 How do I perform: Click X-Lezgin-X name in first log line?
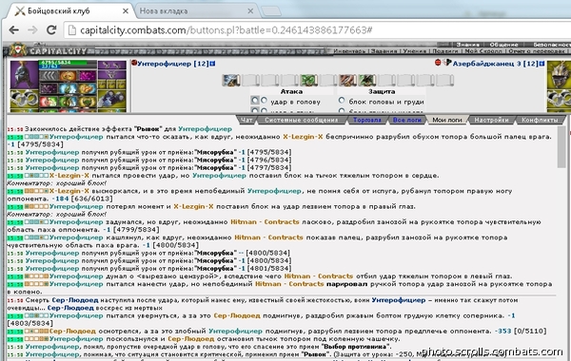(303, 137)
